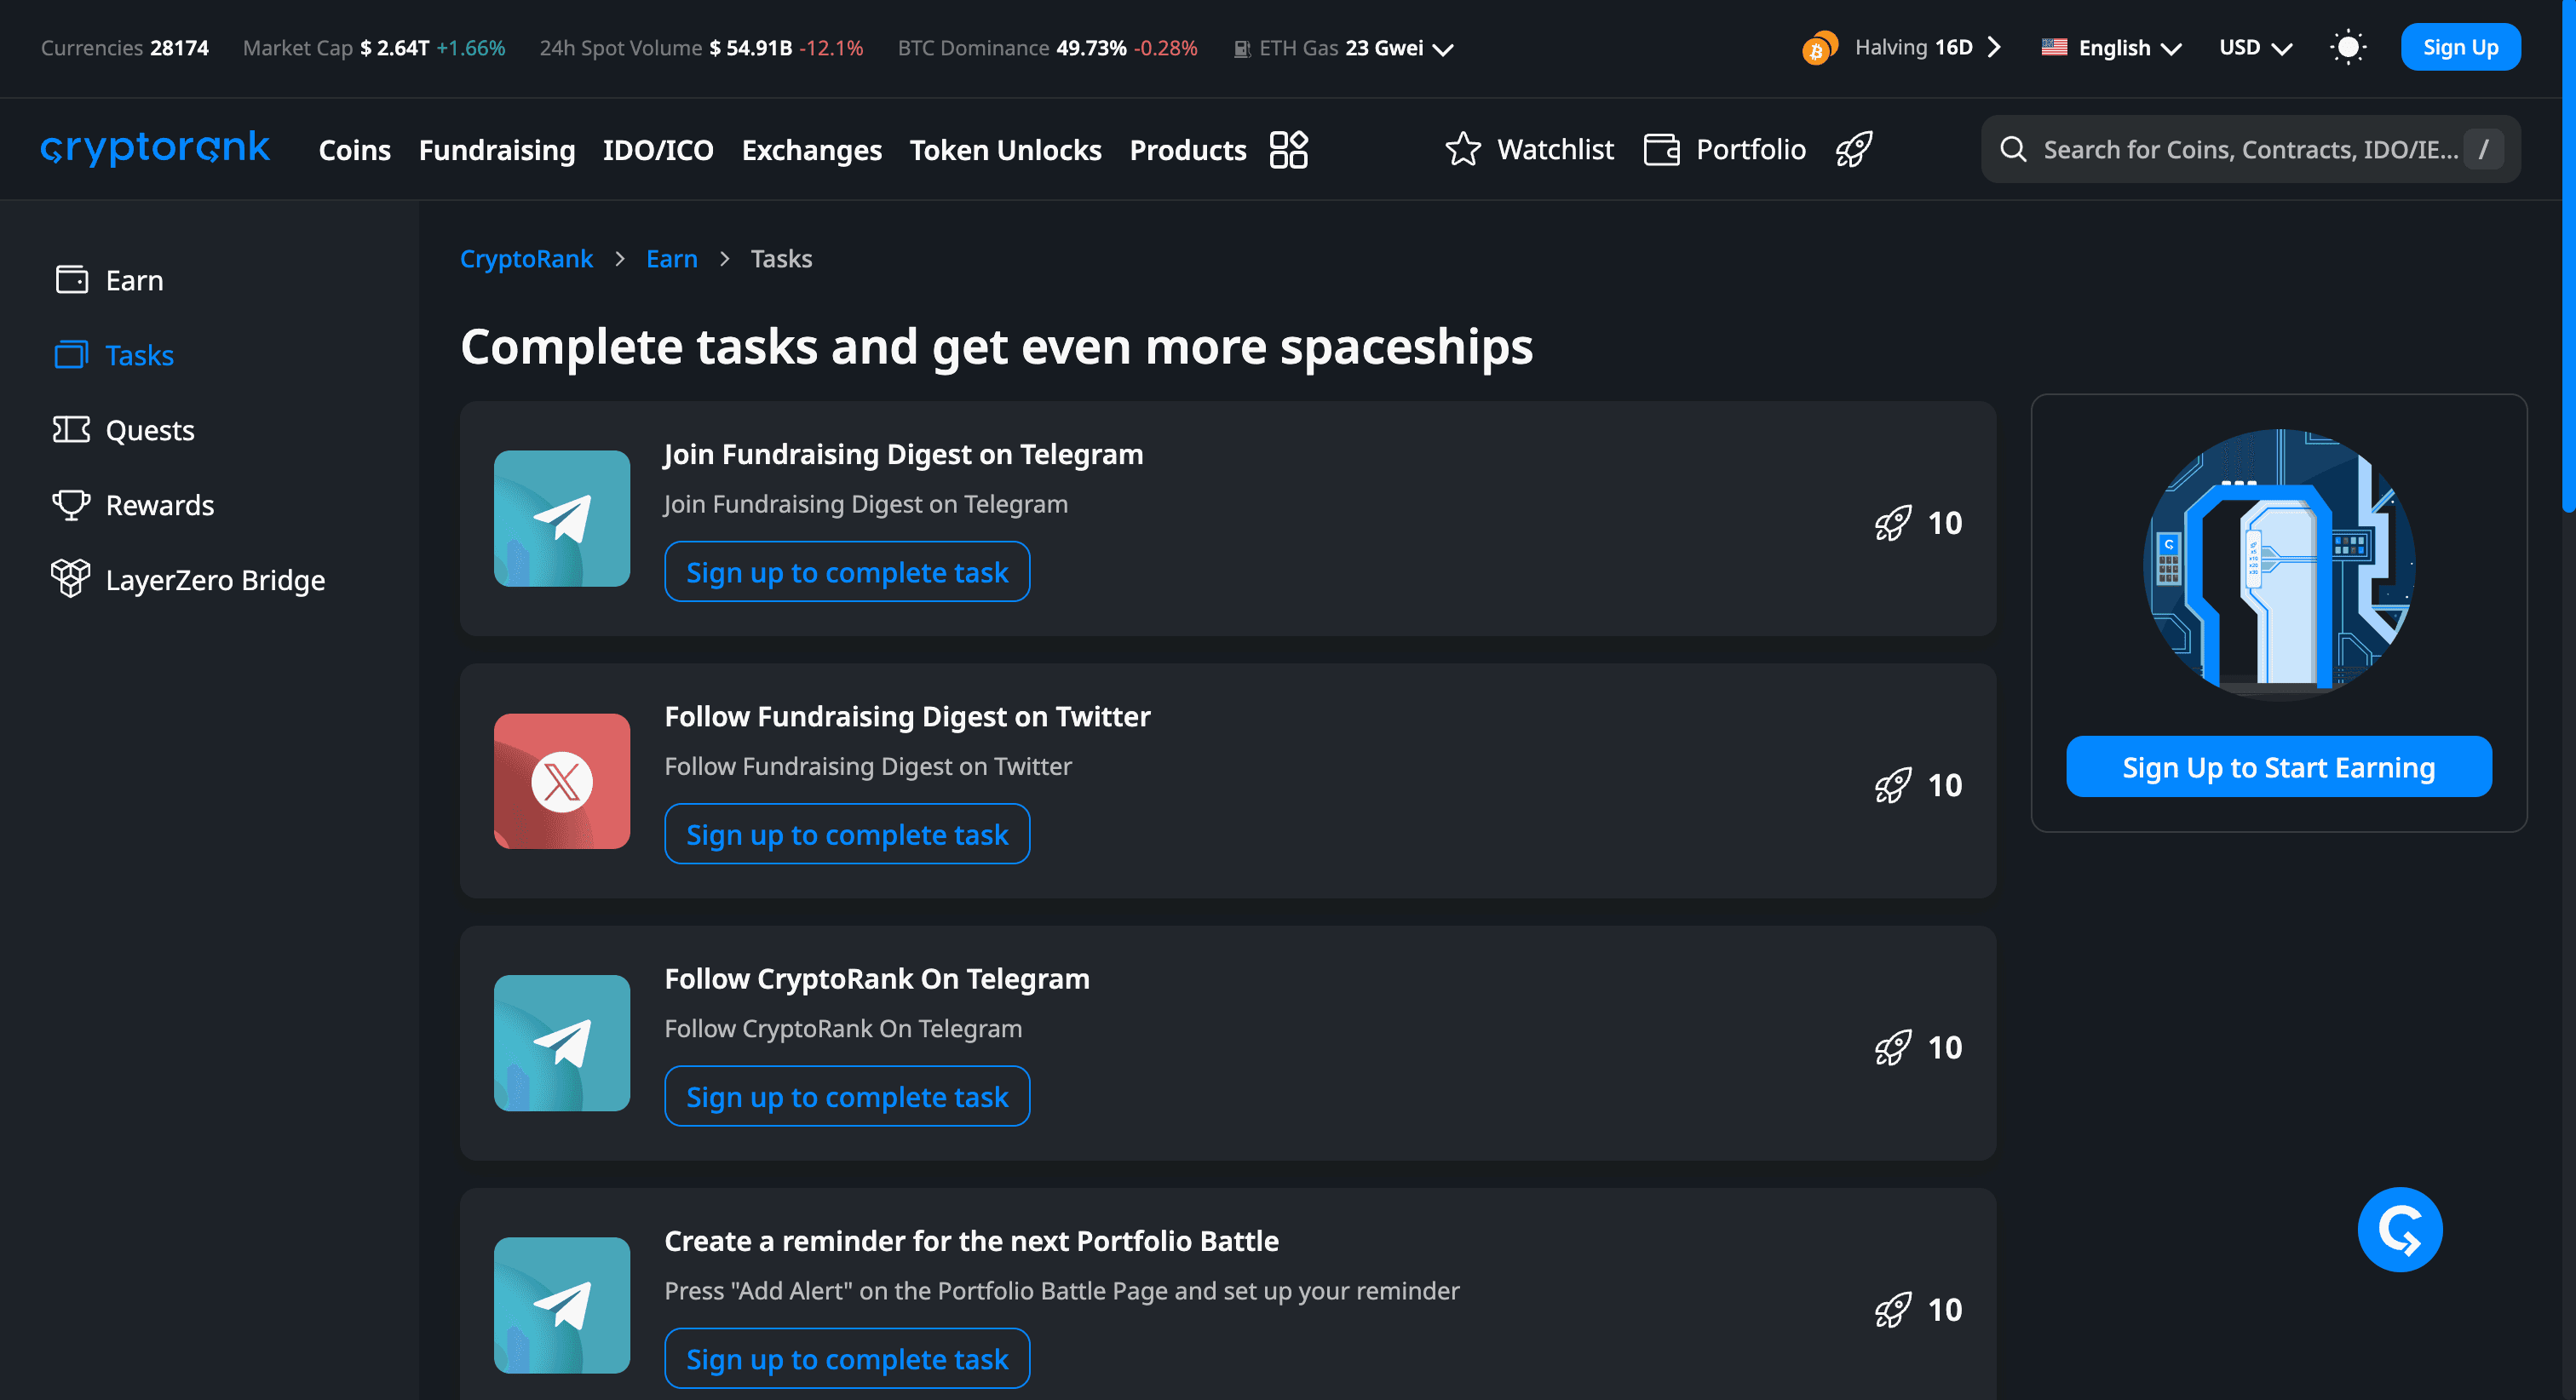Image resolution: width=2576 pixels, height=1400 pixels.
Task: Click Sign Up to Start Earning button
Action: [2278, 767]
